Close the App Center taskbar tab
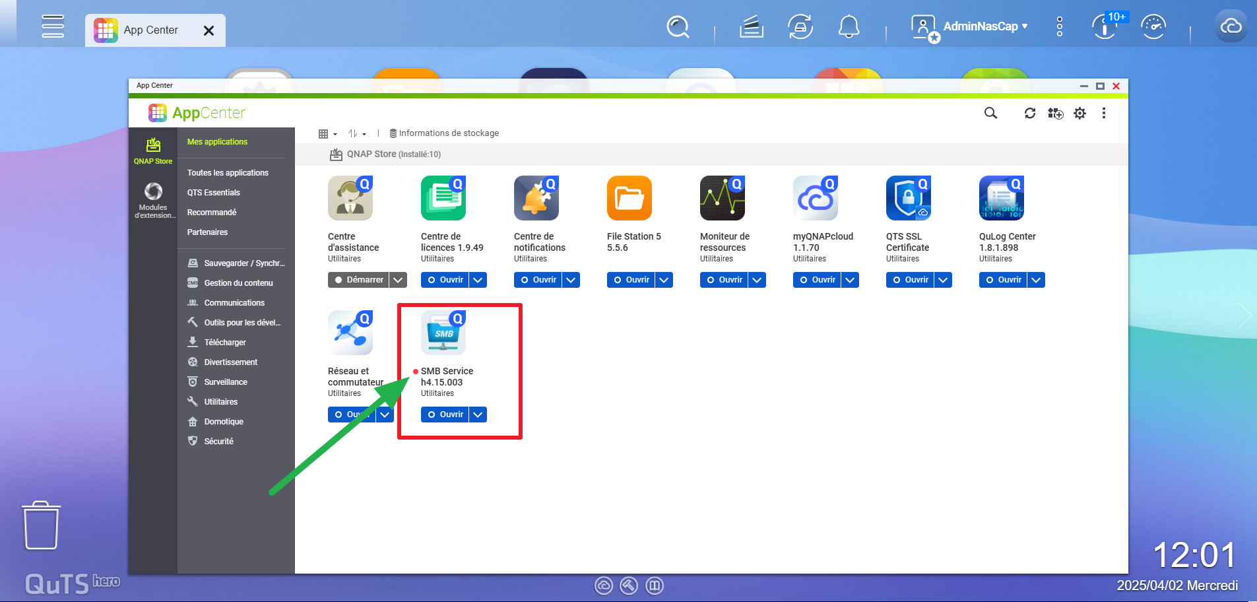1257x602 pixels. coord(209,30)
